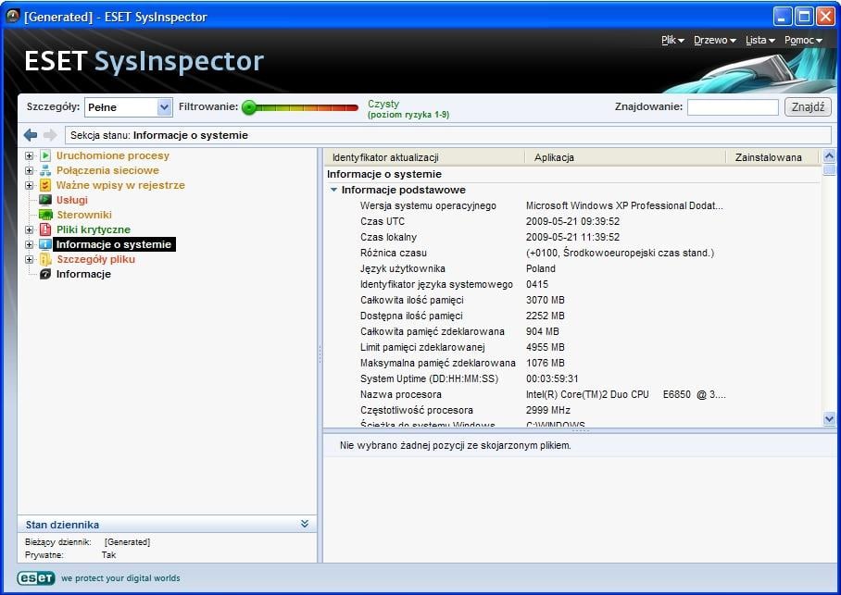Expand the Uruchomione procesy tree node
The width and height of the screenshot is (841, 595).
pyautogui.click(x=28, y=155)
